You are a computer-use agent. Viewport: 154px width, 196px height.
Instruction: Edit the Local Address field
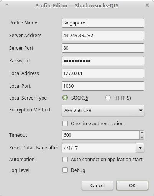pyautogui.click(x=103, y=73)
